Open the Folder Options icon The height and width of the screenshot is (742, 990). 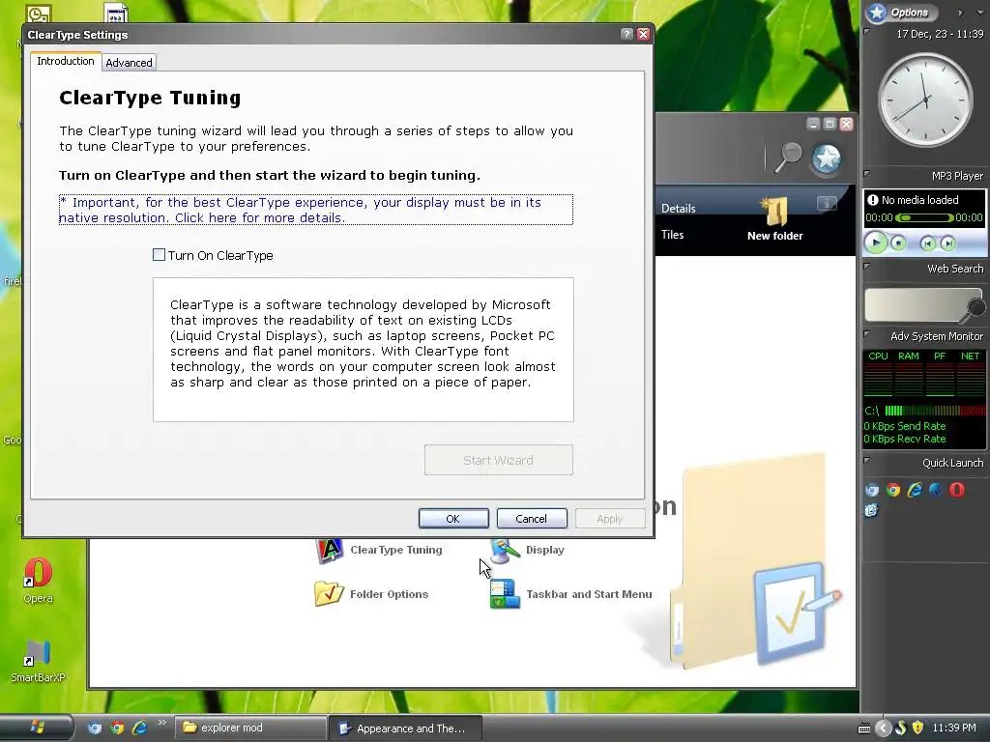[x=329, y=594]
